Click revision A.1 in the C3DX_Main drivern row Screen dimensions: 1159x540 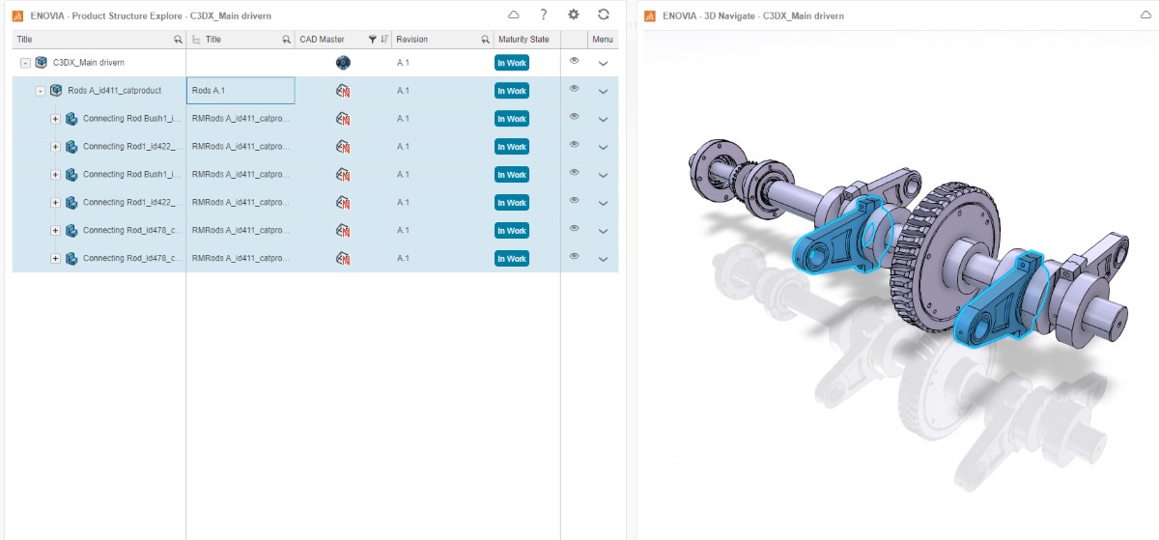tap(404, 63)
